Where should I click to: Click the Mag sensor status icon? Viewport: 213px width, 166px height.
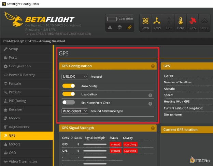pyautogui.click(x=169, y=20)
